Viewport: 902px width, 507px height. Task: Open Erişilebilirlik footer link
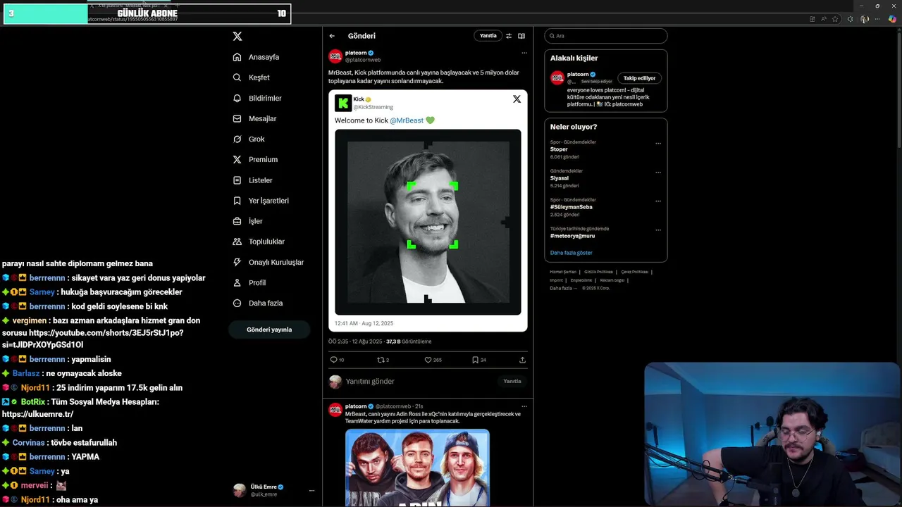(x=581, y=280)
